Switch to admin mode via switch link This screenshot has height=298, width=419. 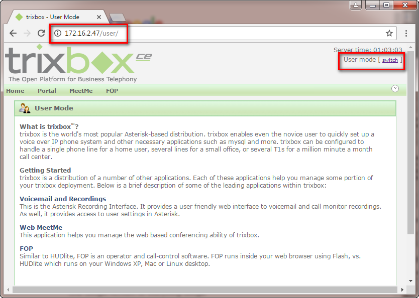point(390,60)
